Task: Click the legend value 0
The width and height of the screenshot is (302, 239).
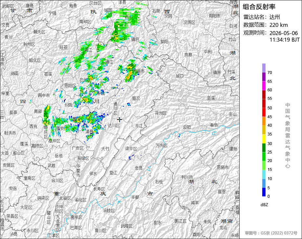Action: click(x=269, y=196)
